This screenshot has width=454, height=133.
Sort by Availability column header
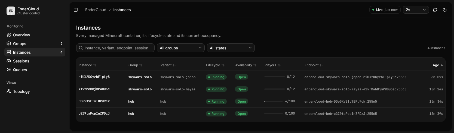pos(246,65)
